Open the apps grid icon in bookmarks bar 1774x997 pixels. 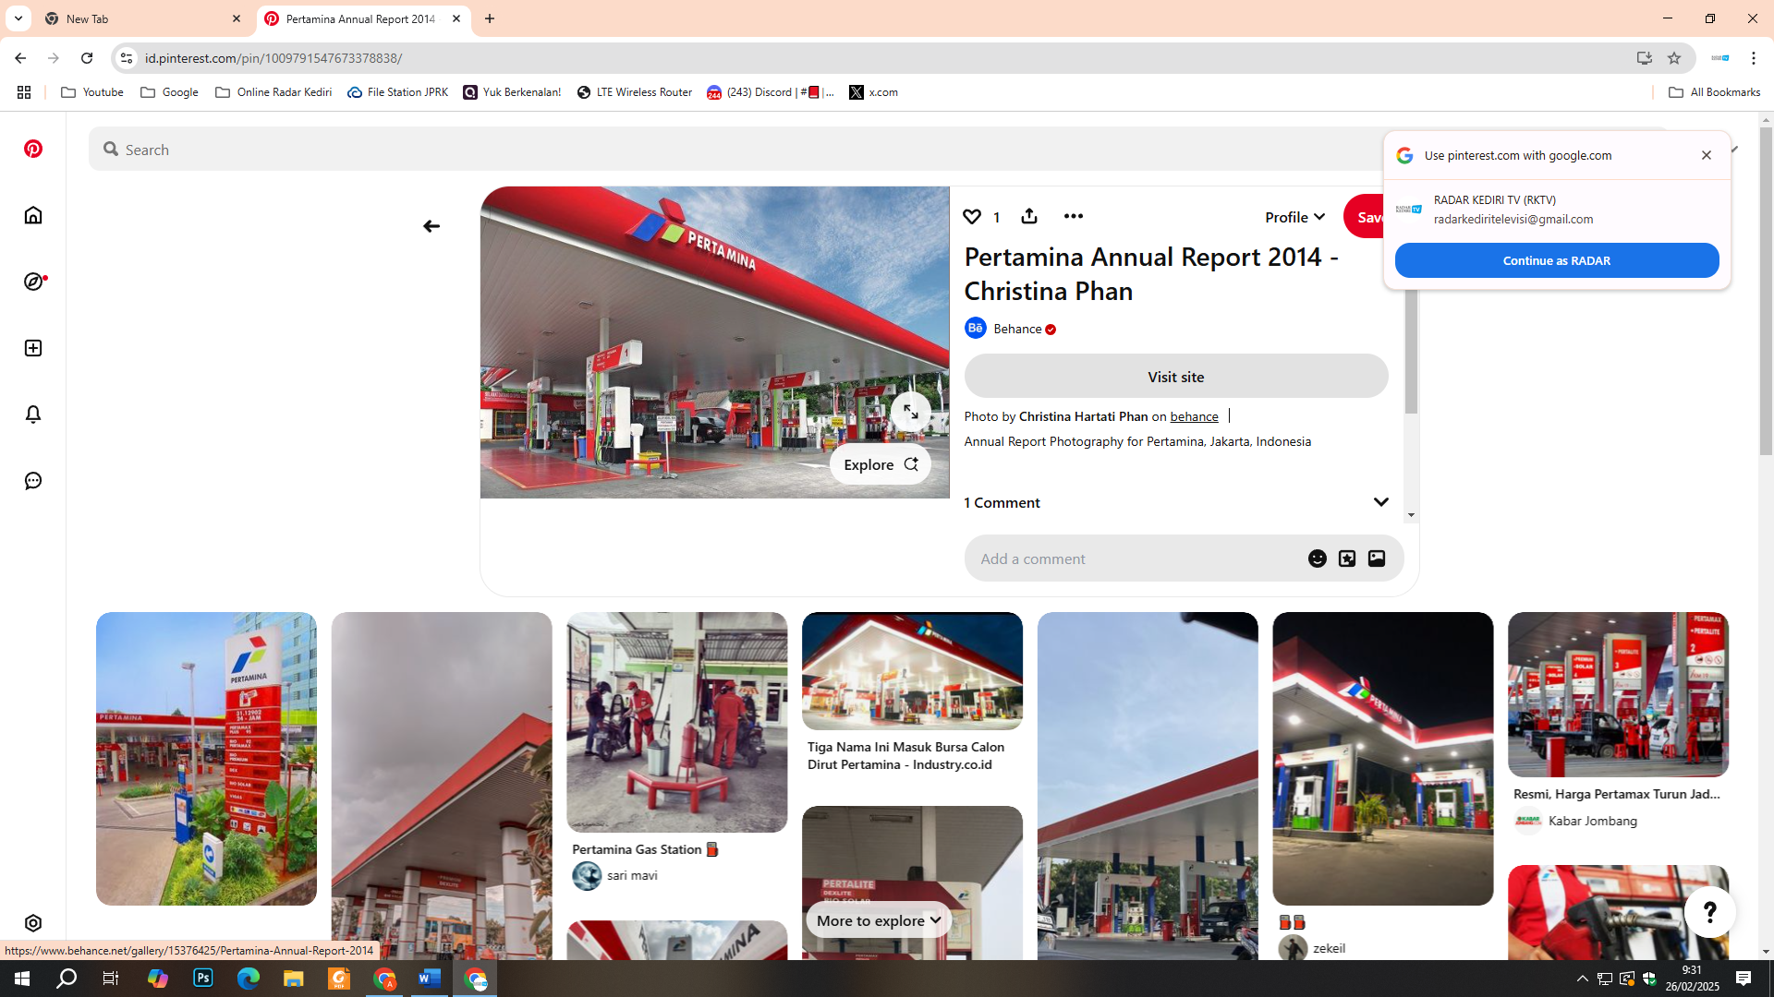pos(24,92)
